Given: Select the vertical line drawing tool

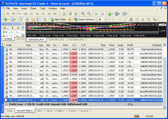Looking at the screenshot, I should [113, 20].
